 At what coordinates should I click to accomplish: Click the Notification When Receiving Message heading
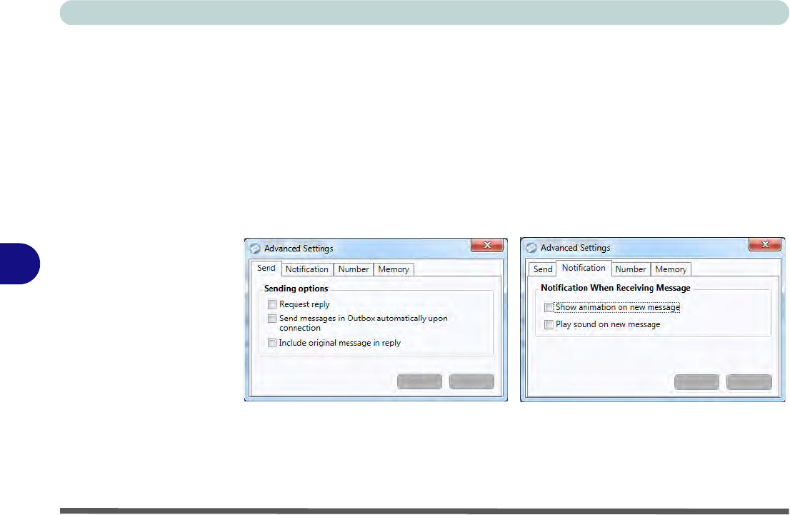click(616, 288)
